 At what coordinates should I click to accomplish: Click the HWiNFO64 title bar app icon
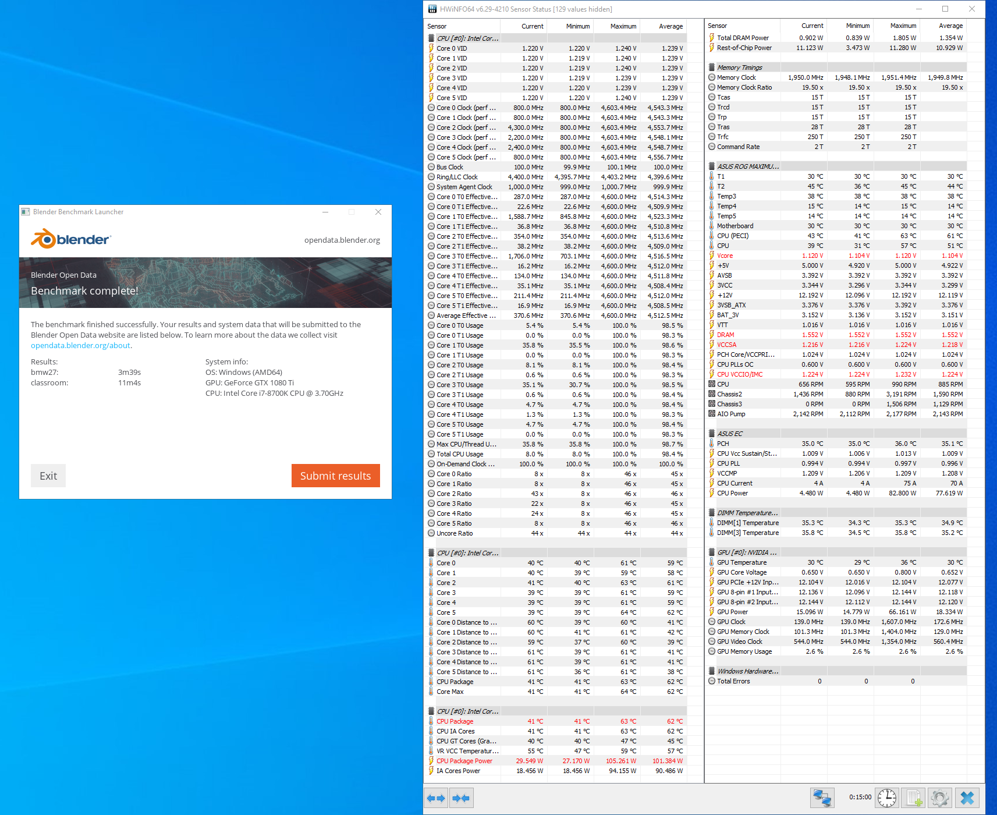tap(432, 9)
